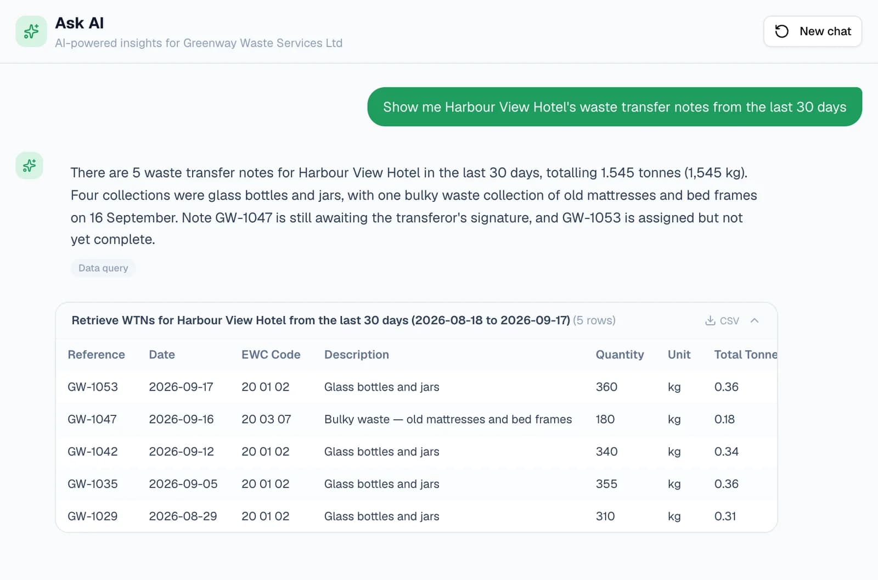
Task: Click quantity 340 in the table
Action: coord(606,452)
